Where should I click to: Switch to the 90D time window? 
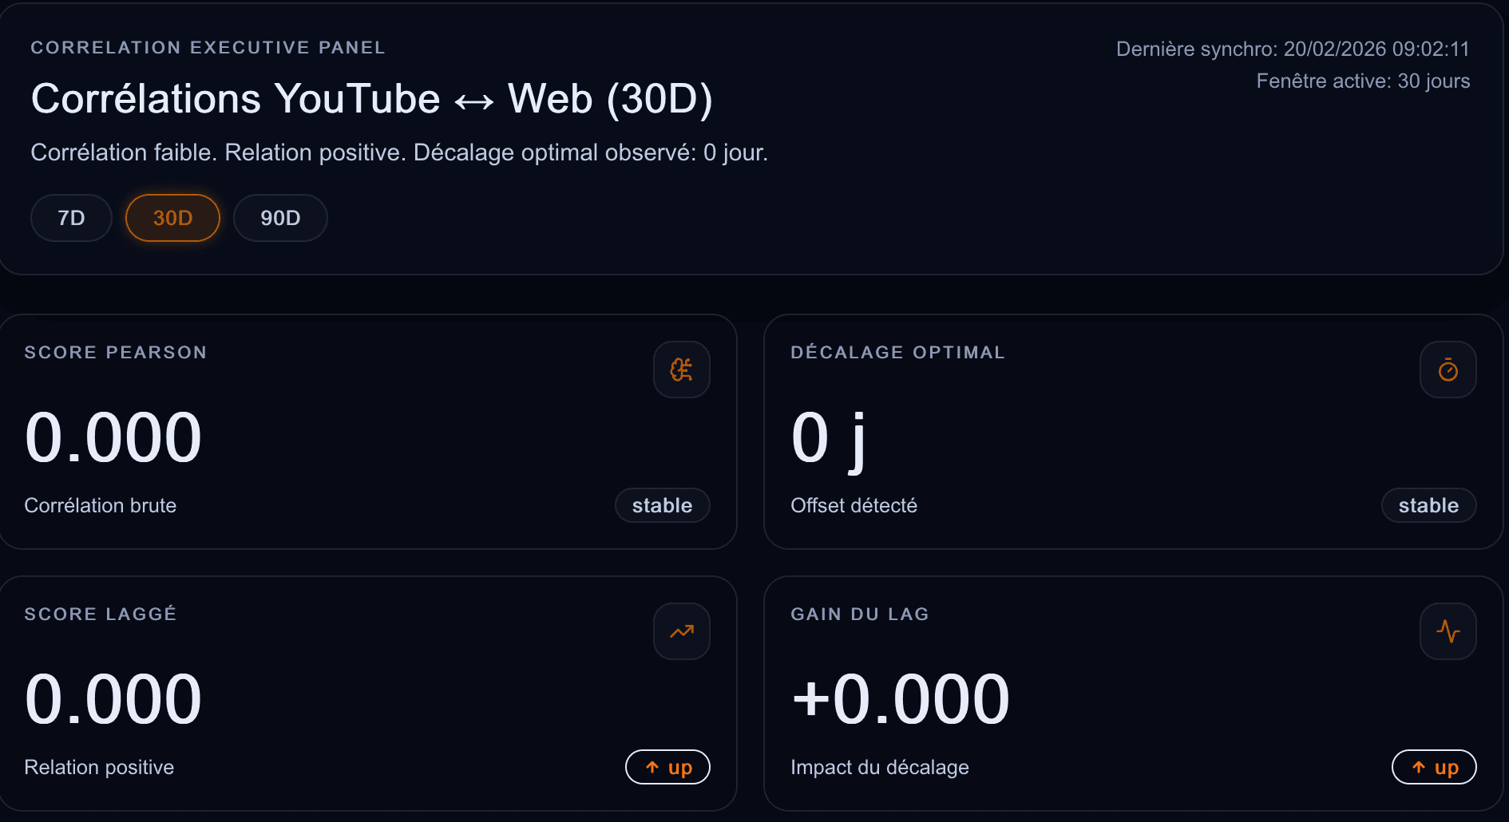pos(280,218)
